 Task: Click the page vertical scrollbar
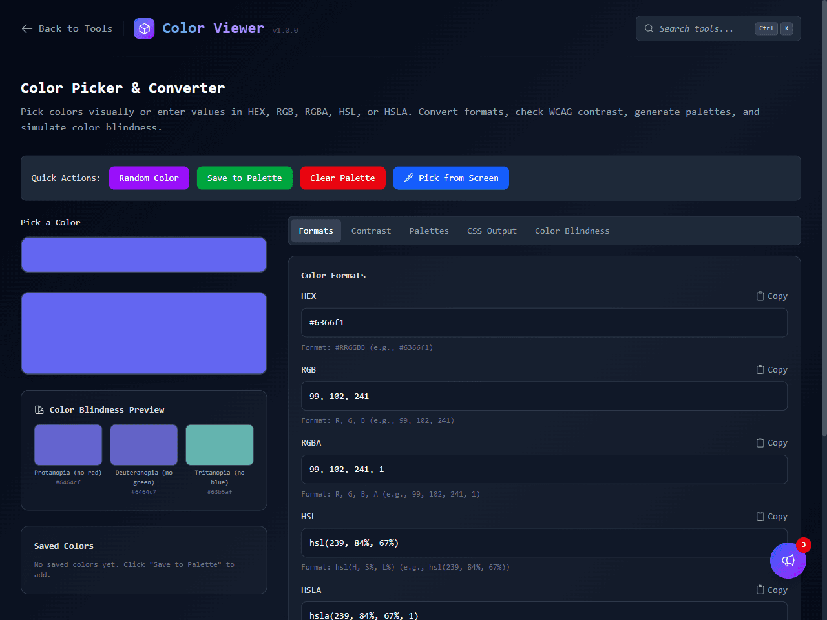point(824,218)
